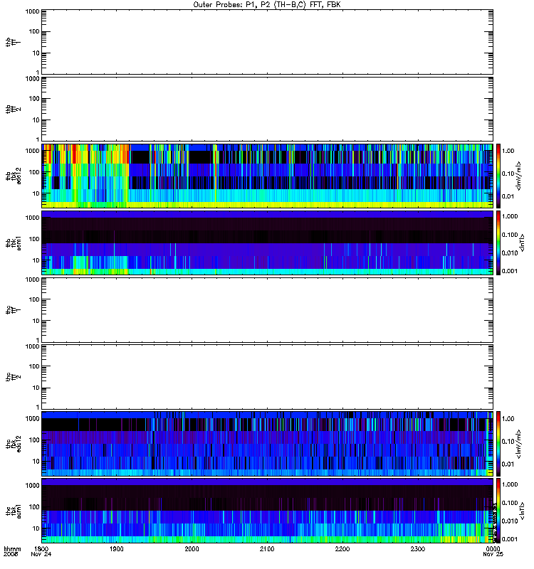534x569 pixels.
Task: Click the 'Nov 24' date label
Action: pos(41,554)
